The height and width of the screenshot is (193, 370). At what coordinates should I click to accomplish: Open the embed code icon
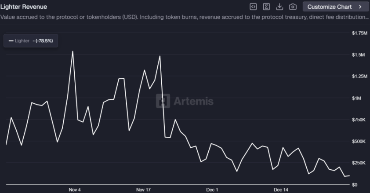tap(253, 7)
